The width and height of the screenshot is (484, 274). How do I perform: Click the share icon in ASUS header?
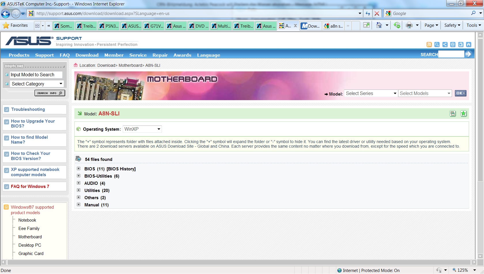coord(445,44)
